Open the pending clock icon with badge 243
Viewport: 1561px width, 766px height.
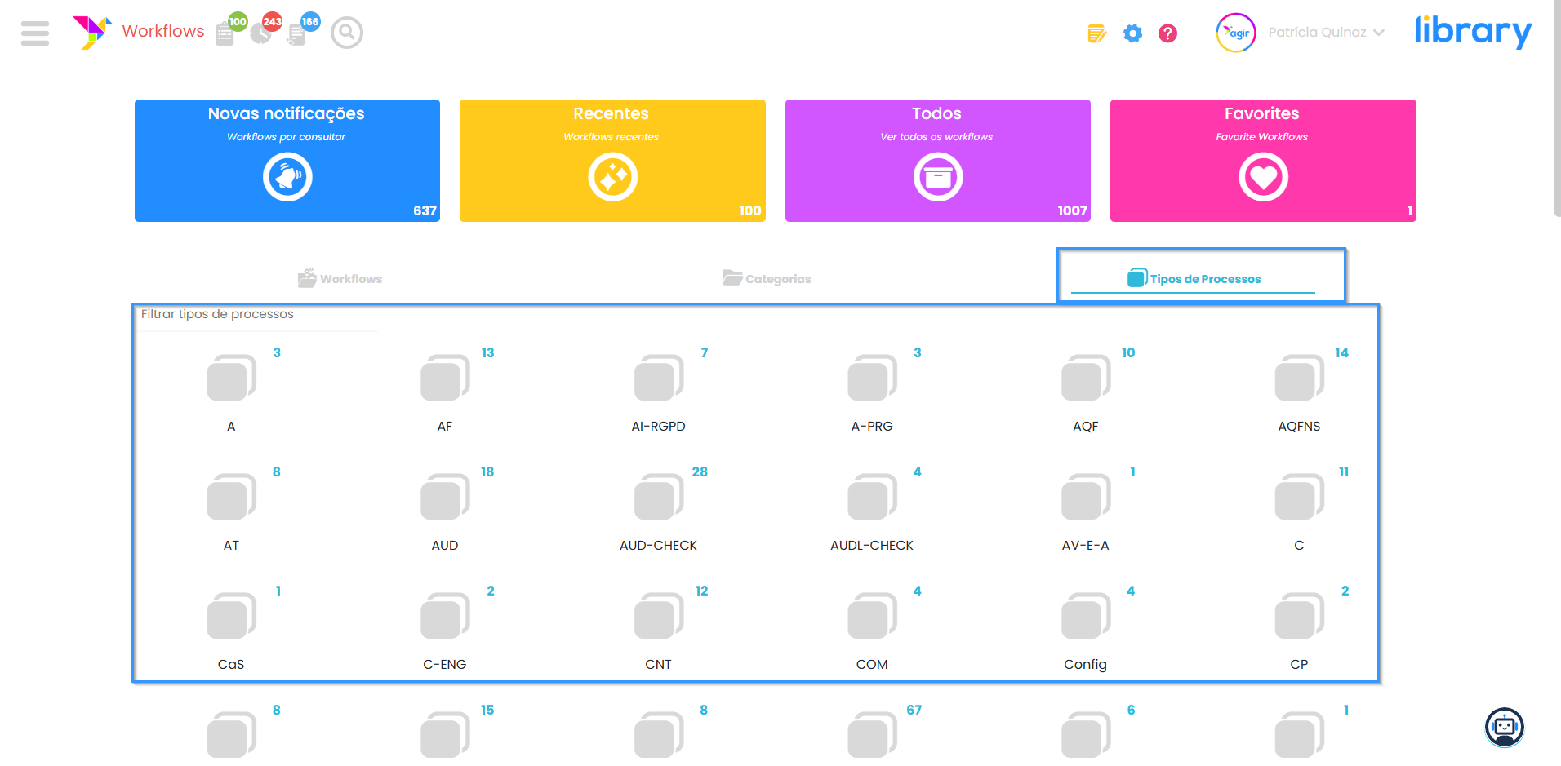pyautogui.click(x=260, y=34)
